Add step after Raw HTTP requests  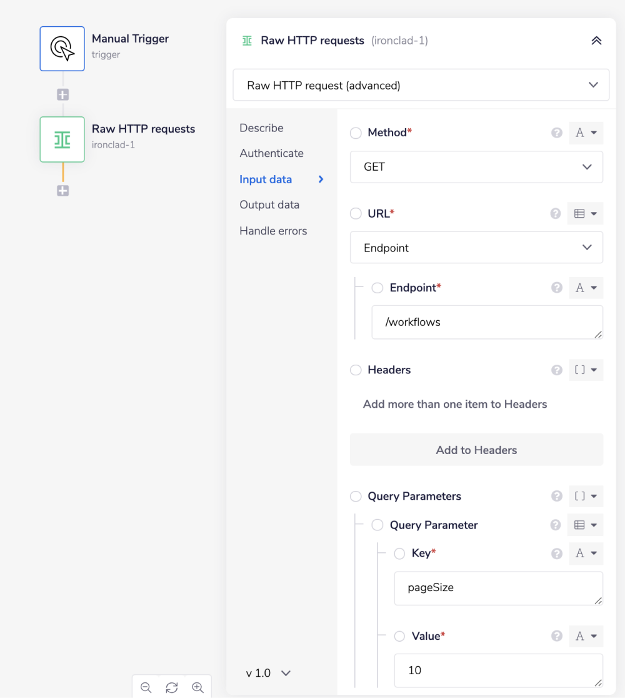click(62, 191)
